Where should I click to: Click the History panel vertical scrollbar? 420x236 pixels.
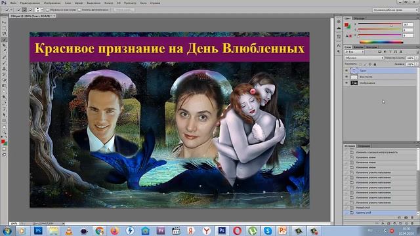pyautogui.click(x=418, y=182)
